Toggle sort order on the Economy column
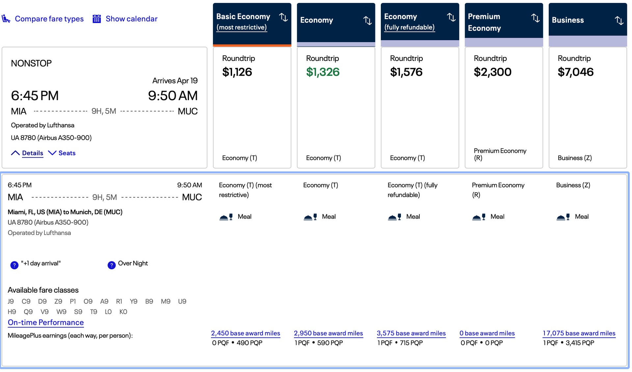Viewport: 632px width, 372px height. 367,20
